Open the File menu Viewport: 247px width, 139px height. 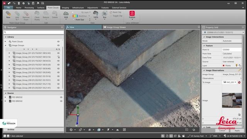(x=8, y=8)
